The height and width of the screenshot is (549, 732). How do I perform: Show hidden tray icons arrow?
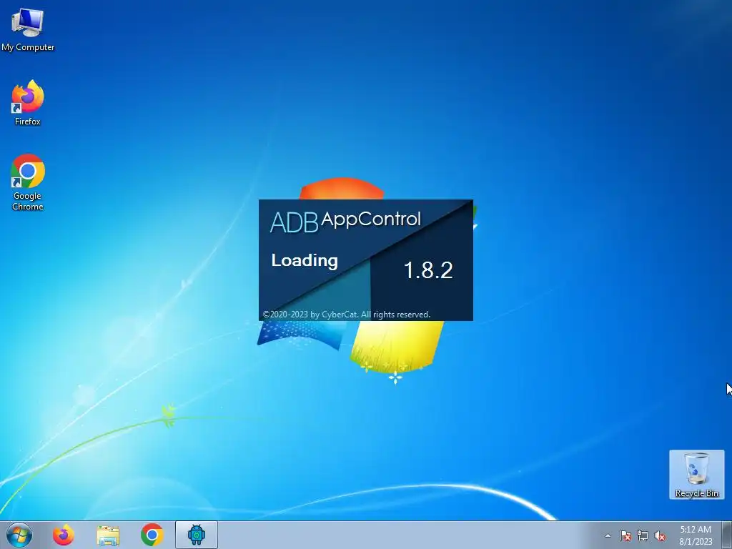(x=608, y=535)
